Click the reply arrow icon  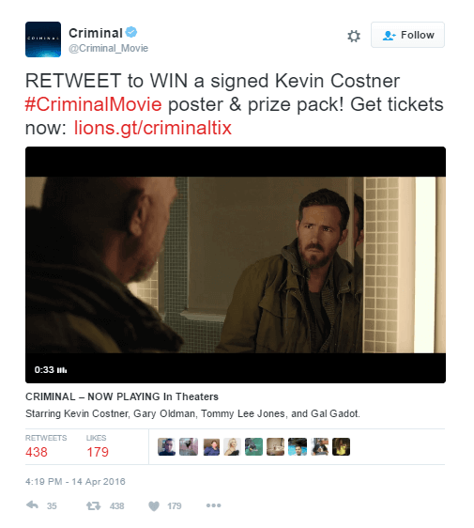click(32, 505)
